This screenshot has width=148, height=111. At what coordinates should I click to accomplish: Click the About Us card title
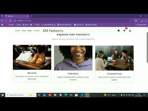(x=32, y=73)
